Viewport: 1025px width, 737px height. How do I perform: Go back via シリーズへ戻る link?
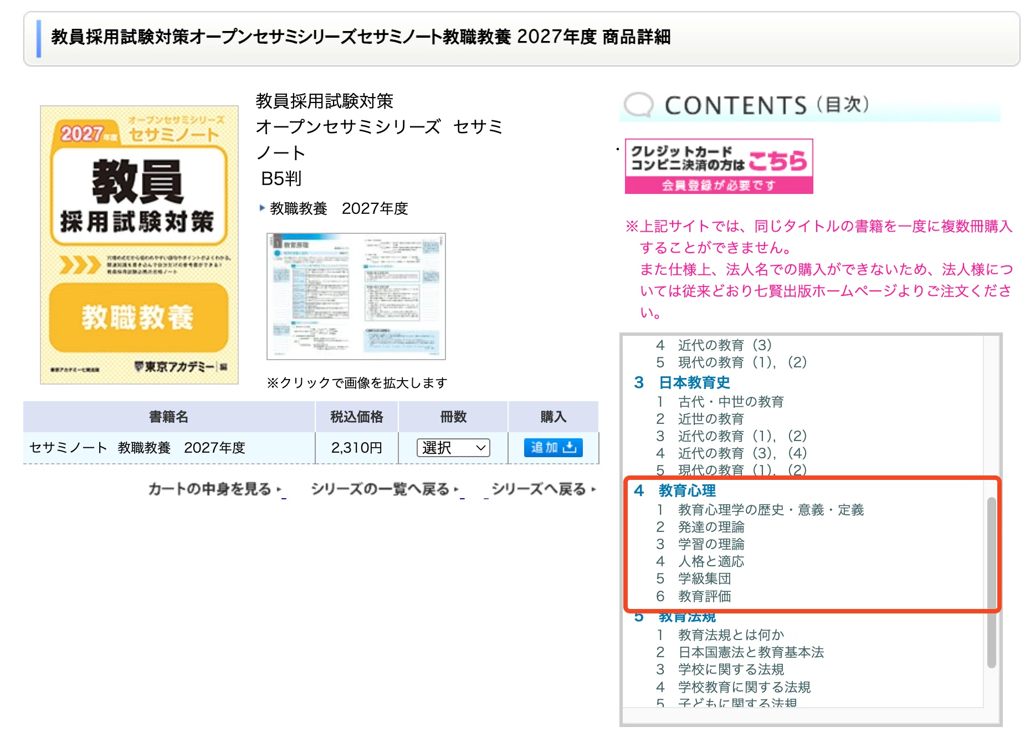[544, 489]
